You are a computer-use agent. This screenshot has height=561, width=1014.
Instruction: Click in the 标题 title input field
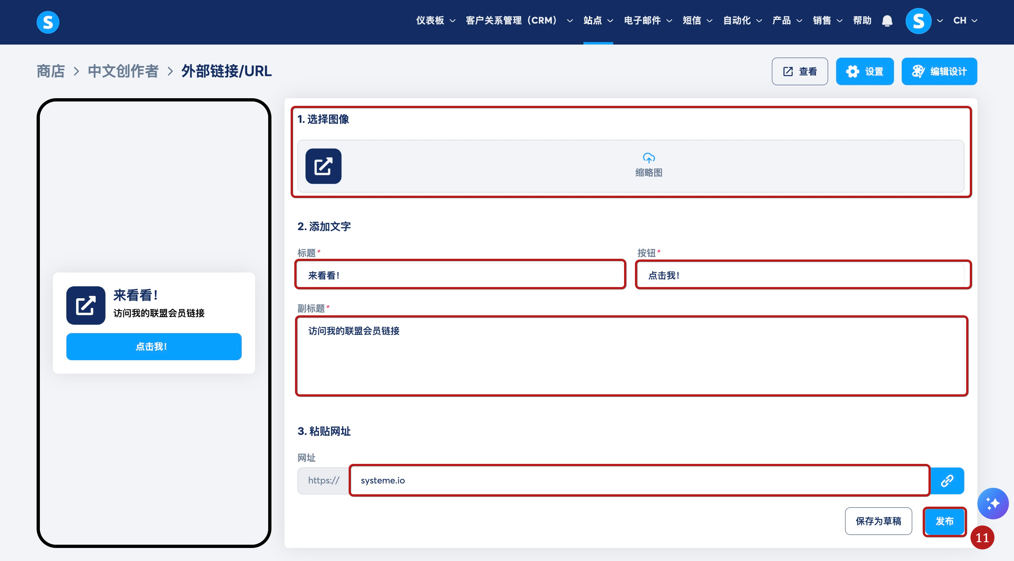[x=460, y=275]
